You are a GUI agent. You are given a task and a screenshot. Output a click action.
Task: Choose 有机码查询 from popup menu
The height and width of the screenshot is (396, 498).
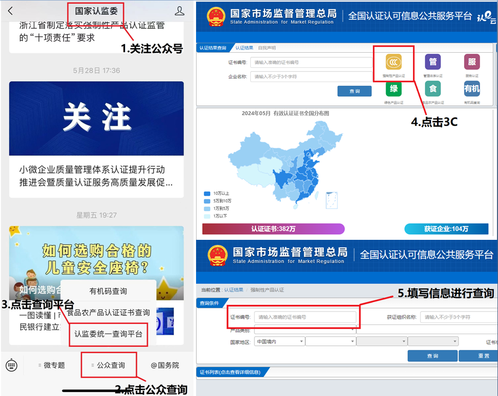(x=108, y=291)
